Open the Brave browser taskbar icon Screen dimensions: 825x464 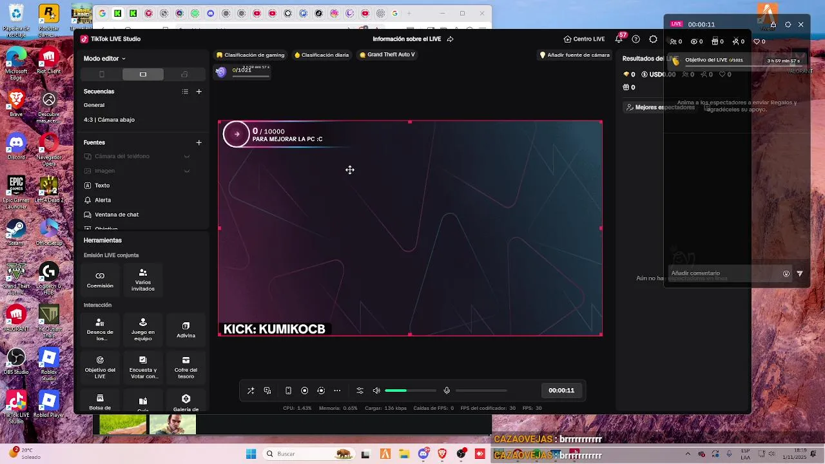(x=442, y=454)
